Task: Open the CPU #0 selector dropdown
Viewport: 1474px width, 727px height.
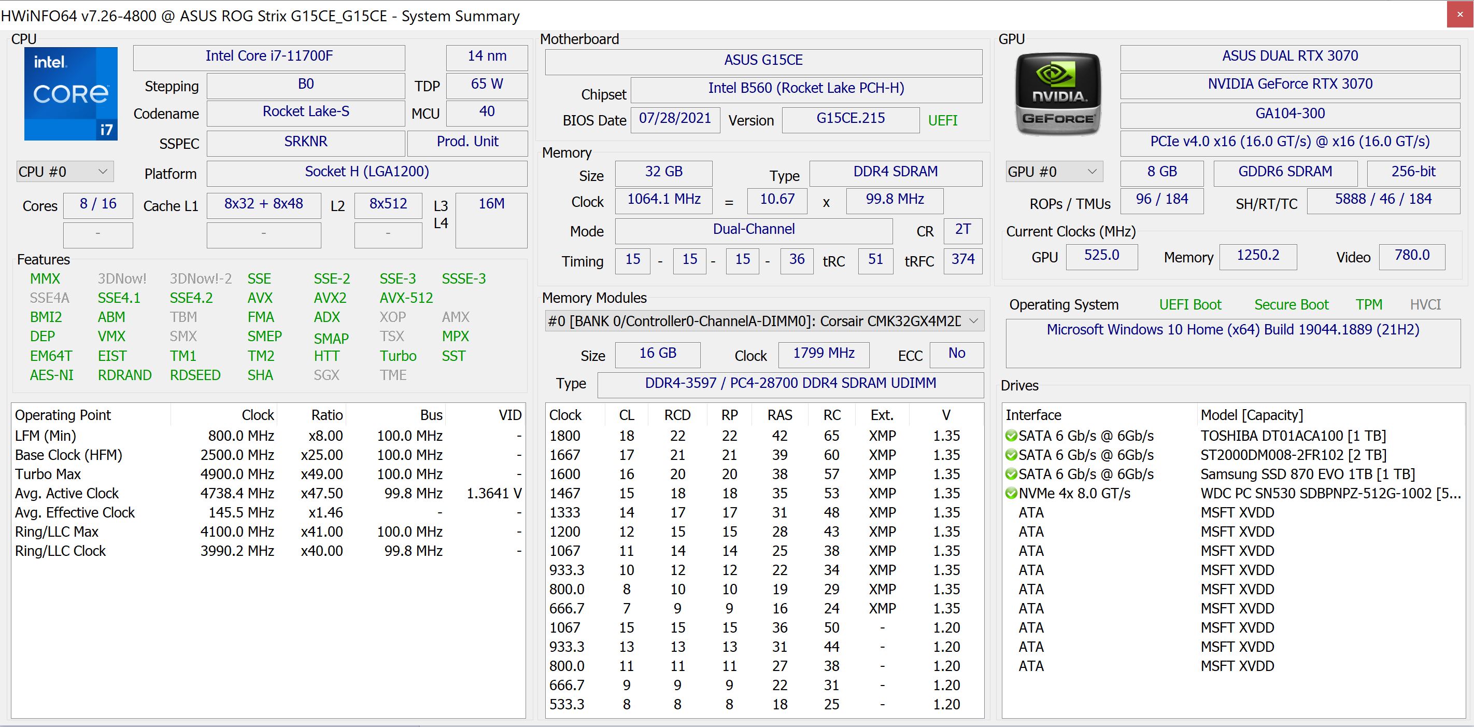Action: [65, 172]
